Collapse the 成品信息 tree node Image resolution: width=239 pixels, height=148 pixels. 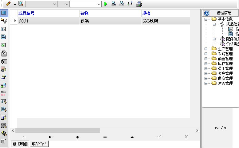pos(214,24)
